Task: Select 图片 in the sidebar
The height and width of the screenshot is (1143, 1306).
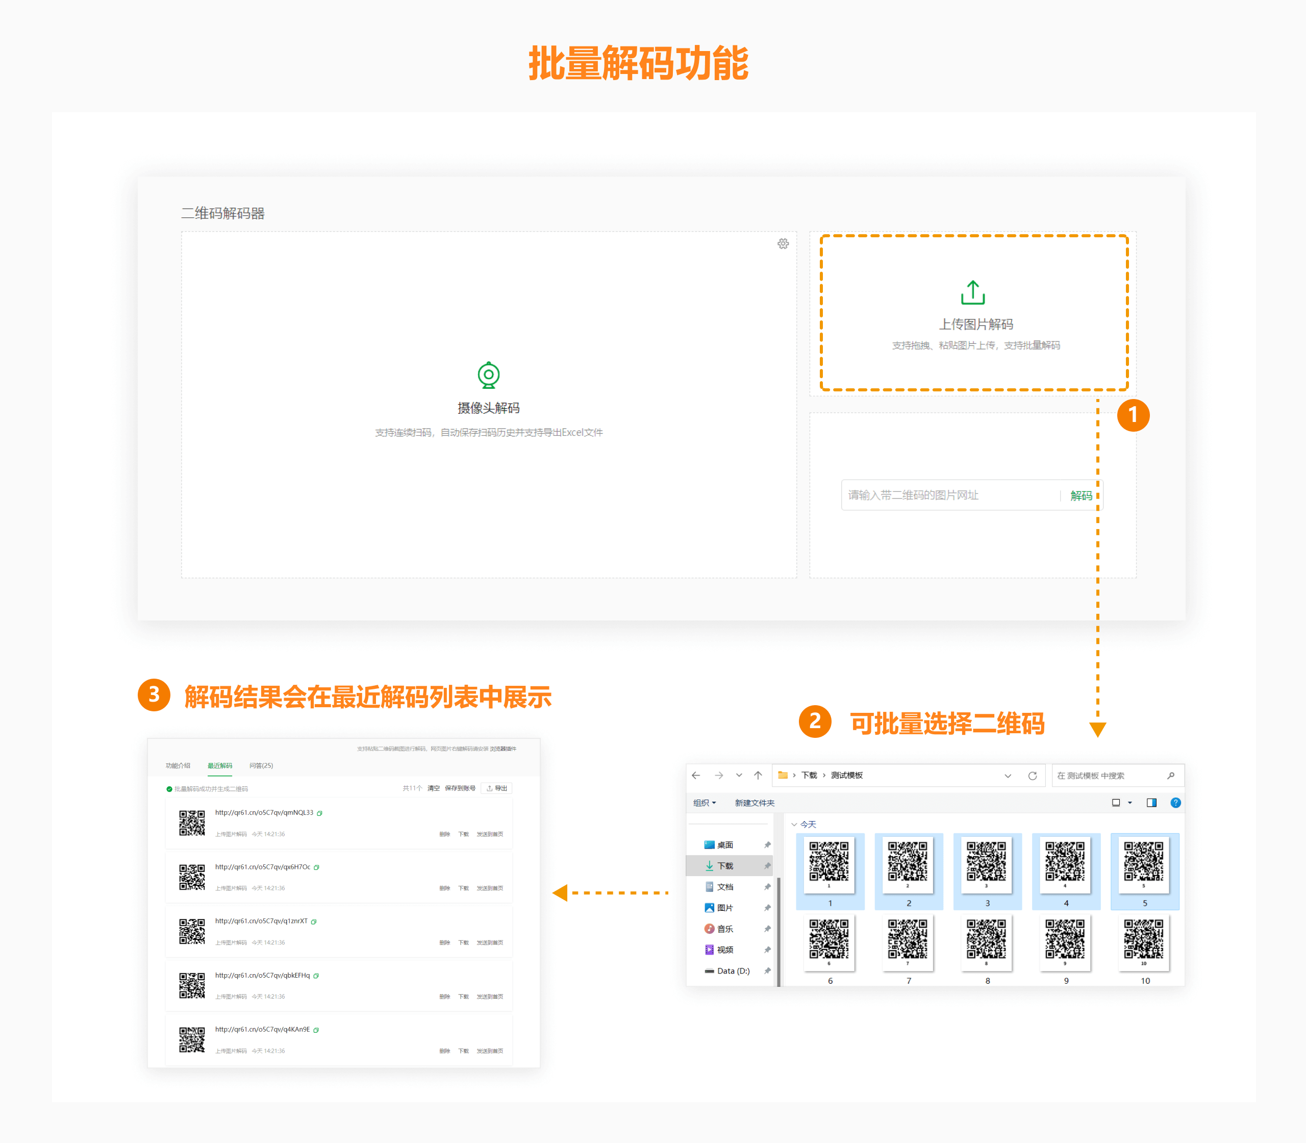Action: [x=725, y=908]
